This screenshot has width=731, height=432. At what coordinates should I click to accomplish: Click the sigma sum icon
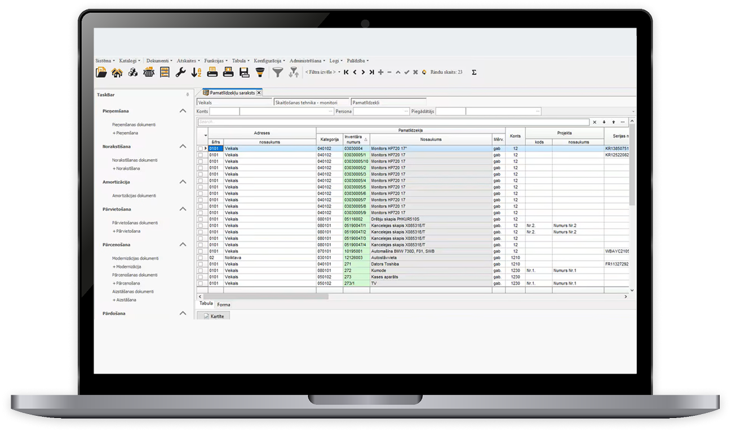[x=473, y=72]
